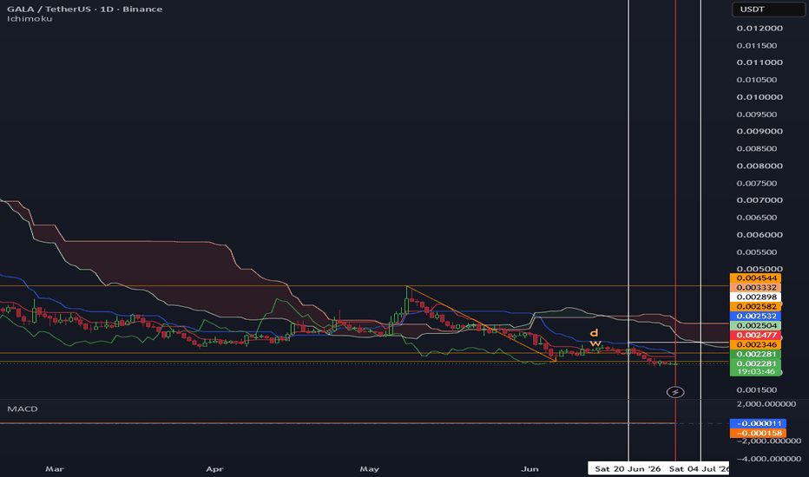Click the 19:03:46 countdown label
The height and width of the screenshot is (477, 809).
[756, 371]
